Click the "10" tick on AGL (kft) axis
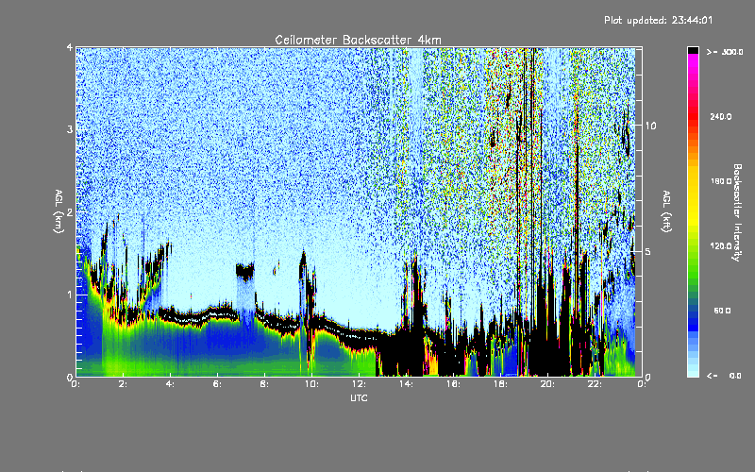The height and width of the screenshot is (472, 755). [650, 126]
